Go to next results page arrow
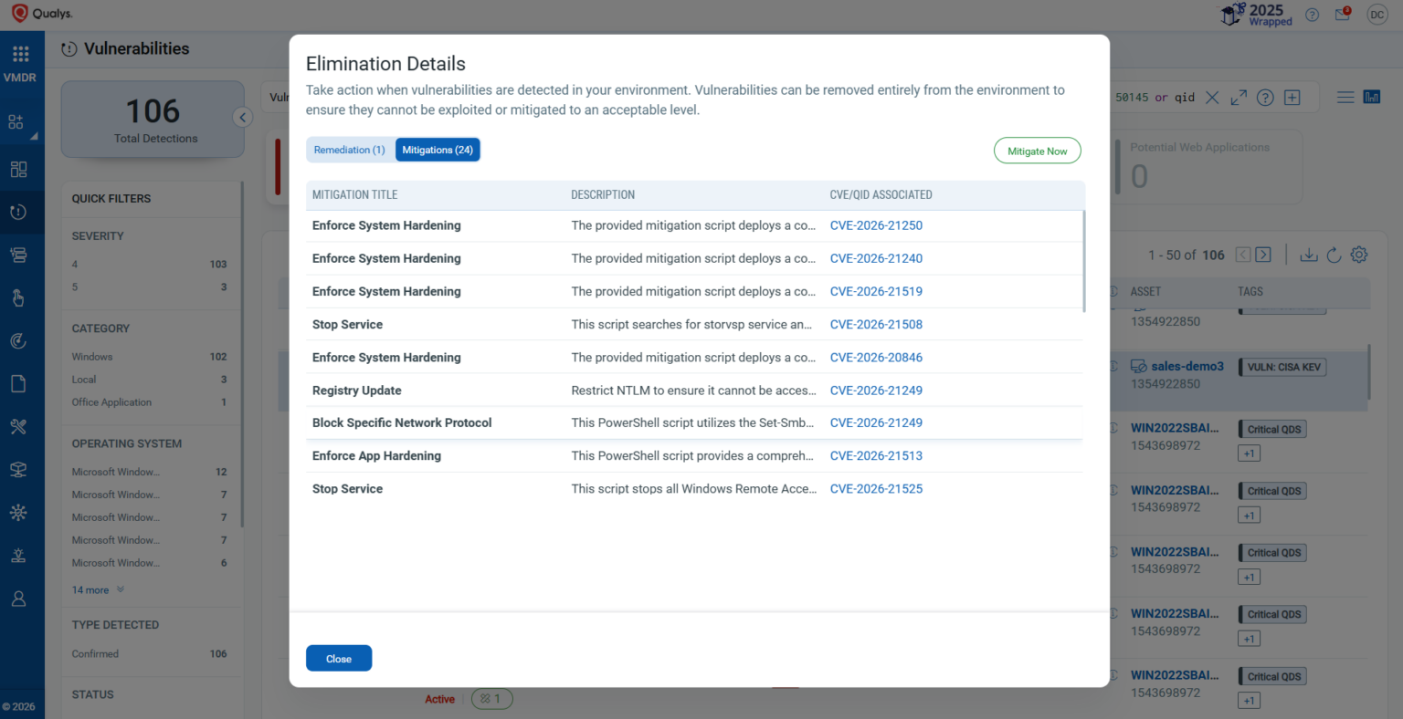 (1263, 255)
